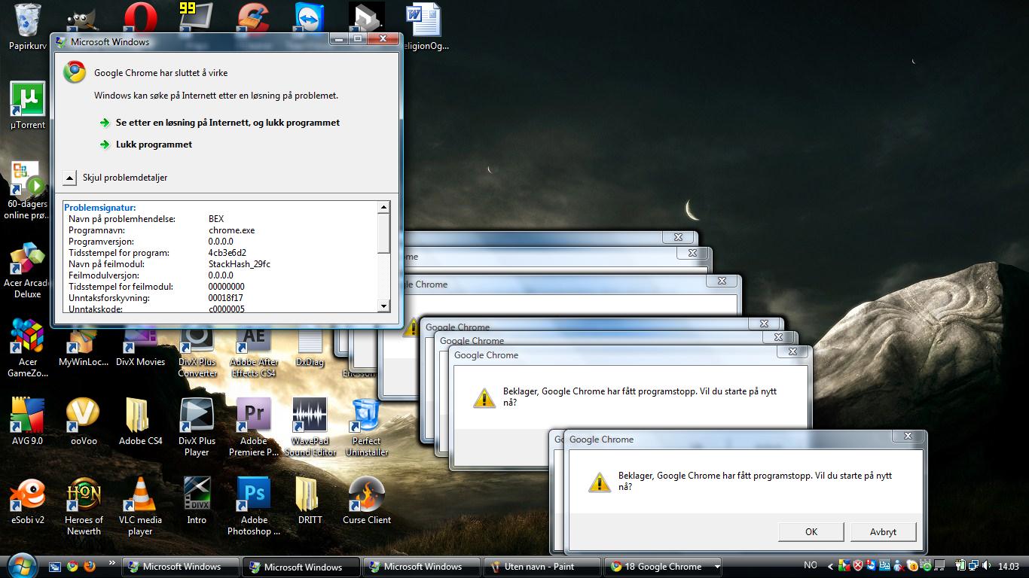The width and height of the screenshot is (1029, 578).
Task: Launch the µTorrent desktop shortcut
Action: coord(28,105)
